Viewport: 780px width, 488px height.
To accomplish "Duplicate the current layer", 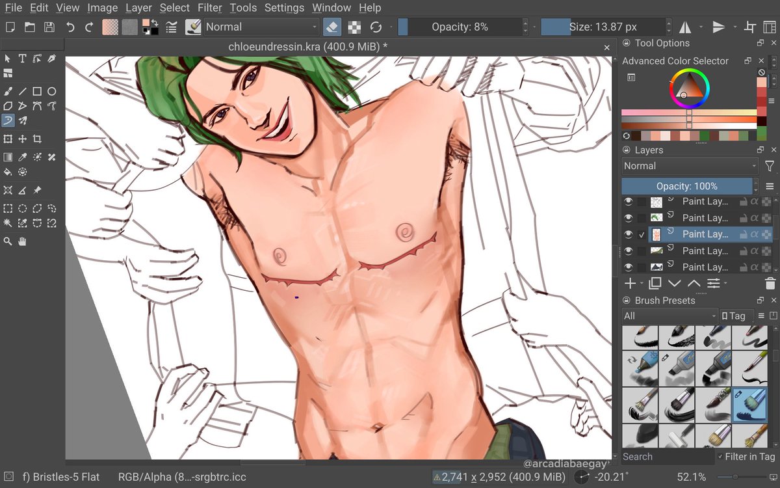I will pos(655,283).
